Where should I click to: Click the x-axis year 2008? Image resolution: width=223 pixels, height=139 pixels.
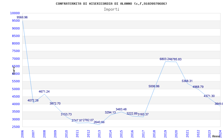(x=44, y=134)
